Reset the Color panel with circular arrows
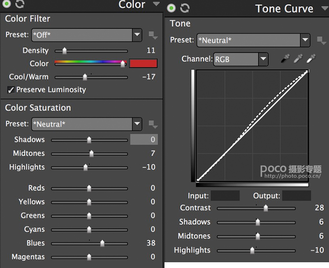 tap(20, 4)
